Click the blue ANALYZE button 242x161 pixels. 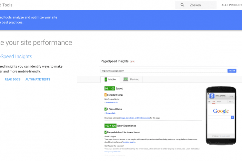[x=232, y=71]
